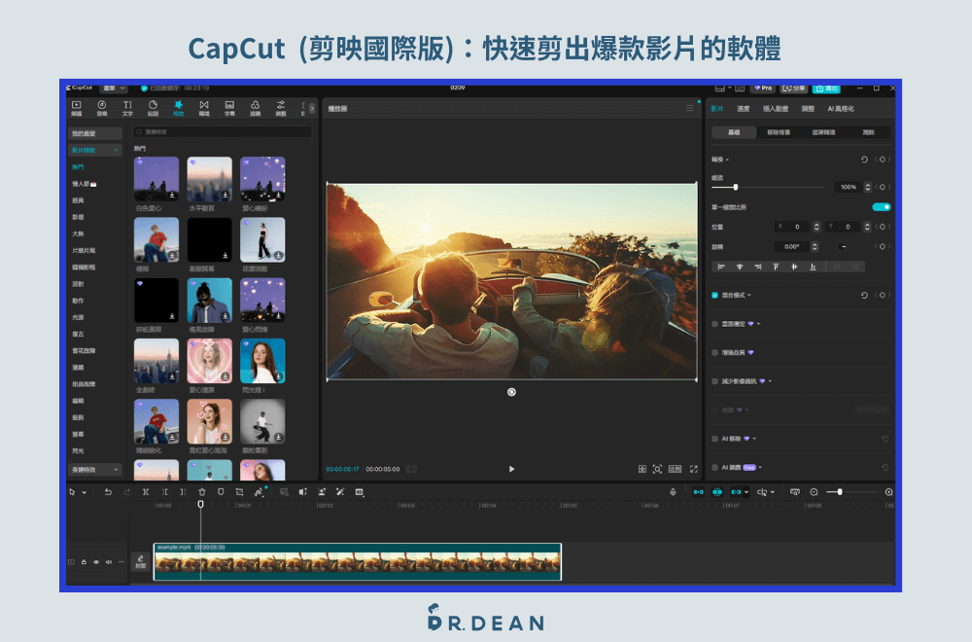
Task: Click the 搜尋特效 effects search field
Action: click(x=224, y=132)
